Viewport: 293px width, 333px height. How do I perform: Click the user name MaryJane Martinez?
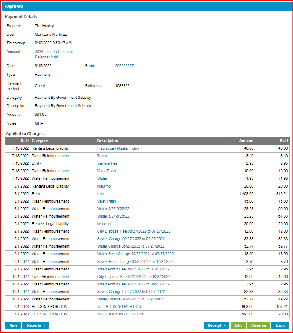pos(51,35)
